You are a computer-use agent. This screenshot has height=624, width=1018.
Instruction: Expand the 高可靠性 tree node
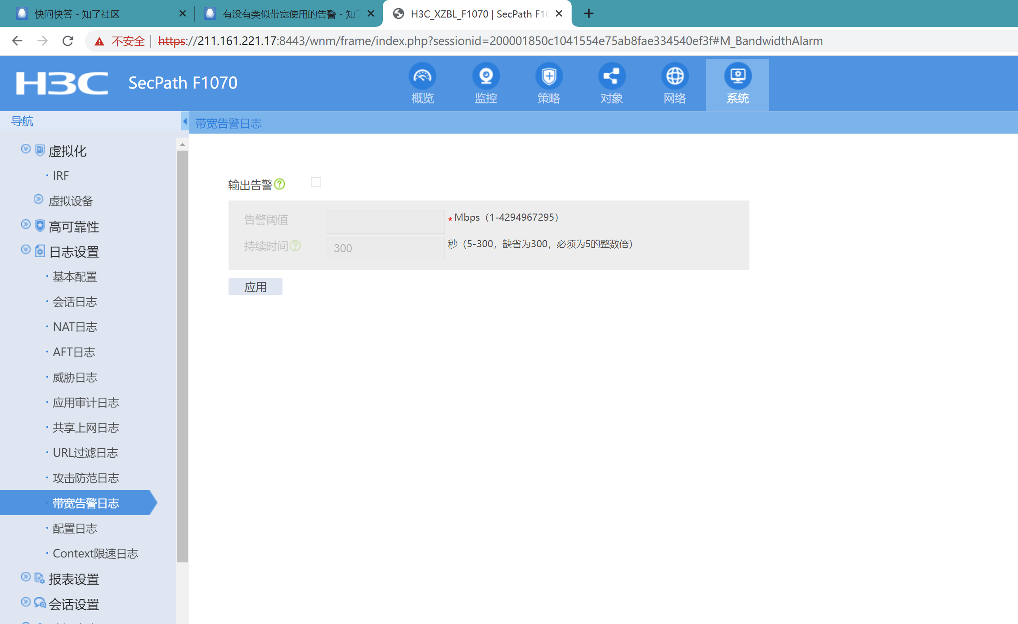tap(26, 224)
